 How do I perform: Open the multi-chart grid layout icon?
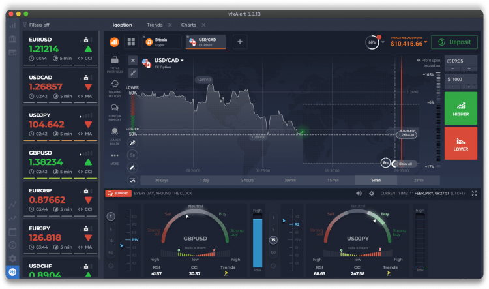[131, 42]
